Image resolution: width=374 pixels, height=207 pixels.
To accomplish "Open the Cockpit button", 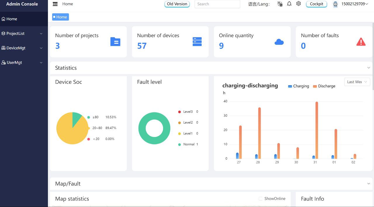I will pos(316,4).
